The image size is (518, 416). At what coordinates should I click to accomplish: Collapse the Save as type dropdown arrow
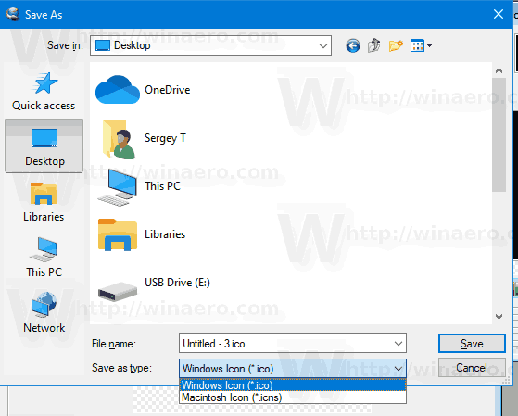click(398, 369)
